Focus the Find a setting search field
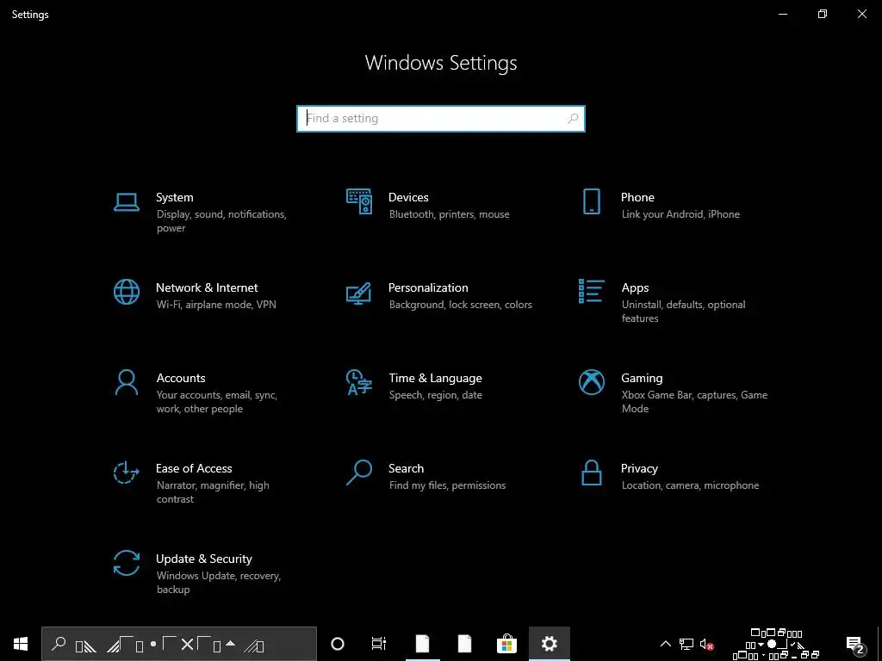This screenshot has width=882, height=661. 441,119
